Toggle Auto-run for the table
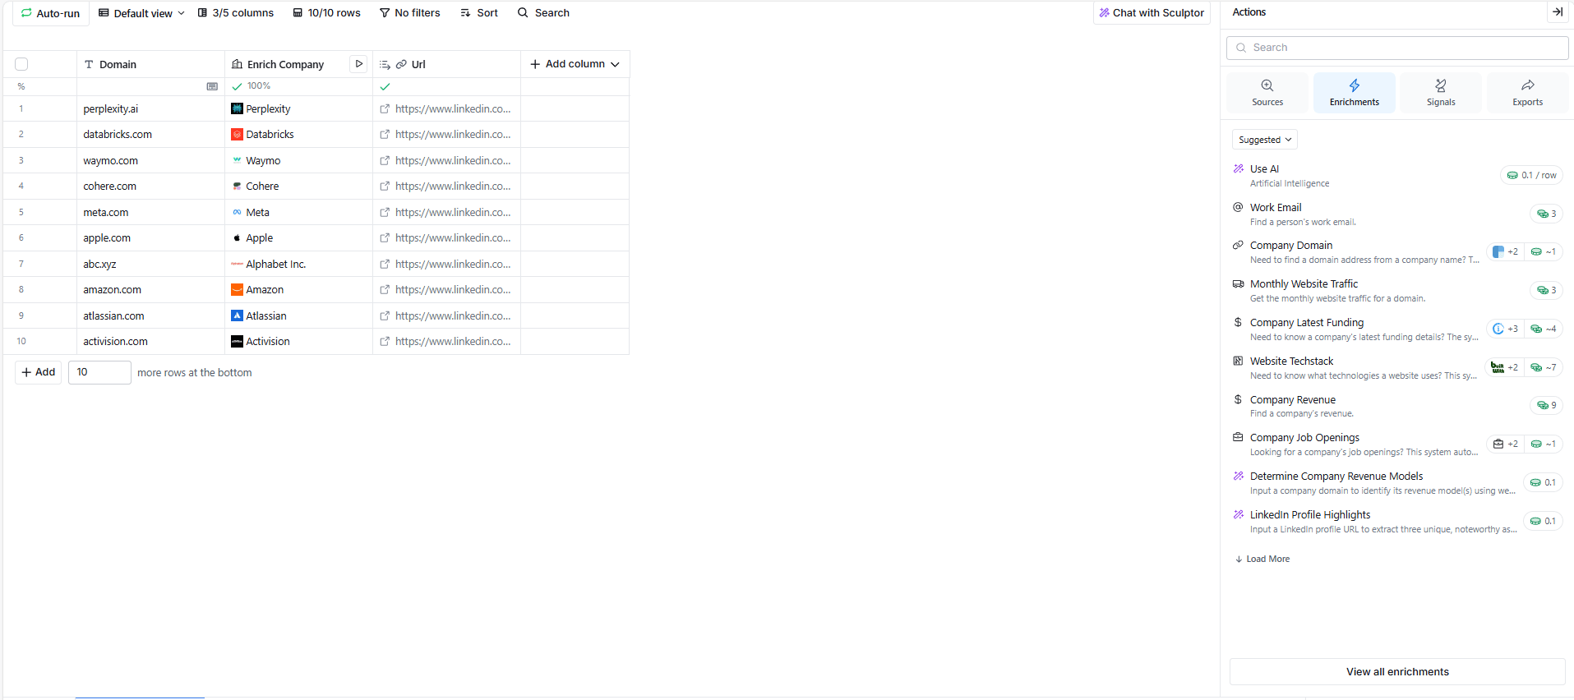Image resolution: width=1574 pixels, height=700 pixels. point(50,13)
